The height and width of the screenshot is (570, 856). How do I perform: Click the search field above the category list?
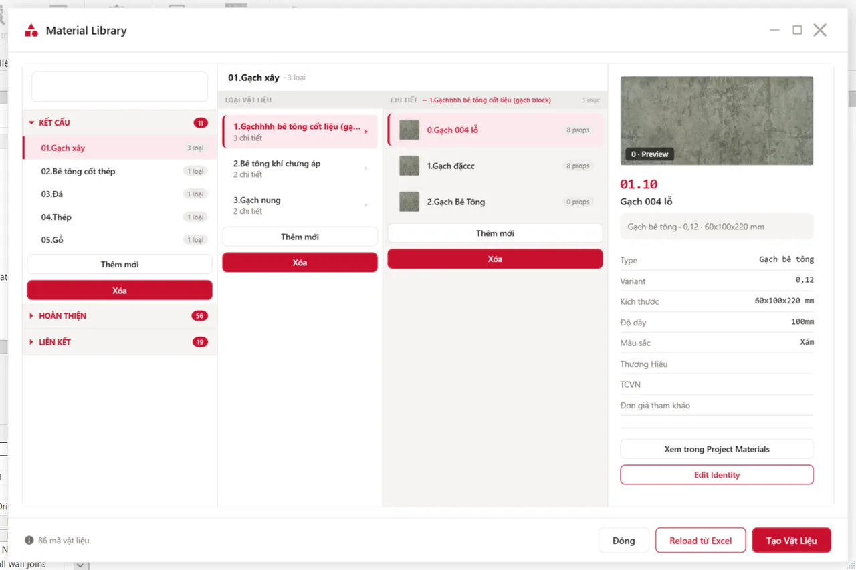(x=120, y=87)
